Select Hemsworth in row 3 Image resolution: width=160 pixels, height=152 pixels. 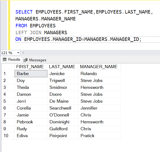[99, 88]
